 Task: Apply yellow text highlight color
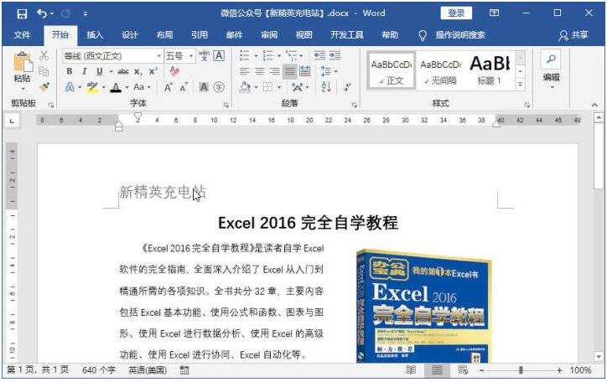92,87
